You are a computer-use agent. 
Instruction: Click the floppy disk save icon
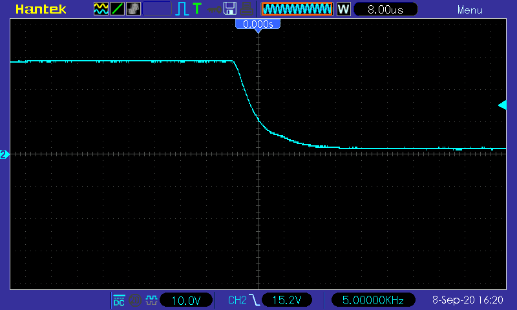pos(230,8)
